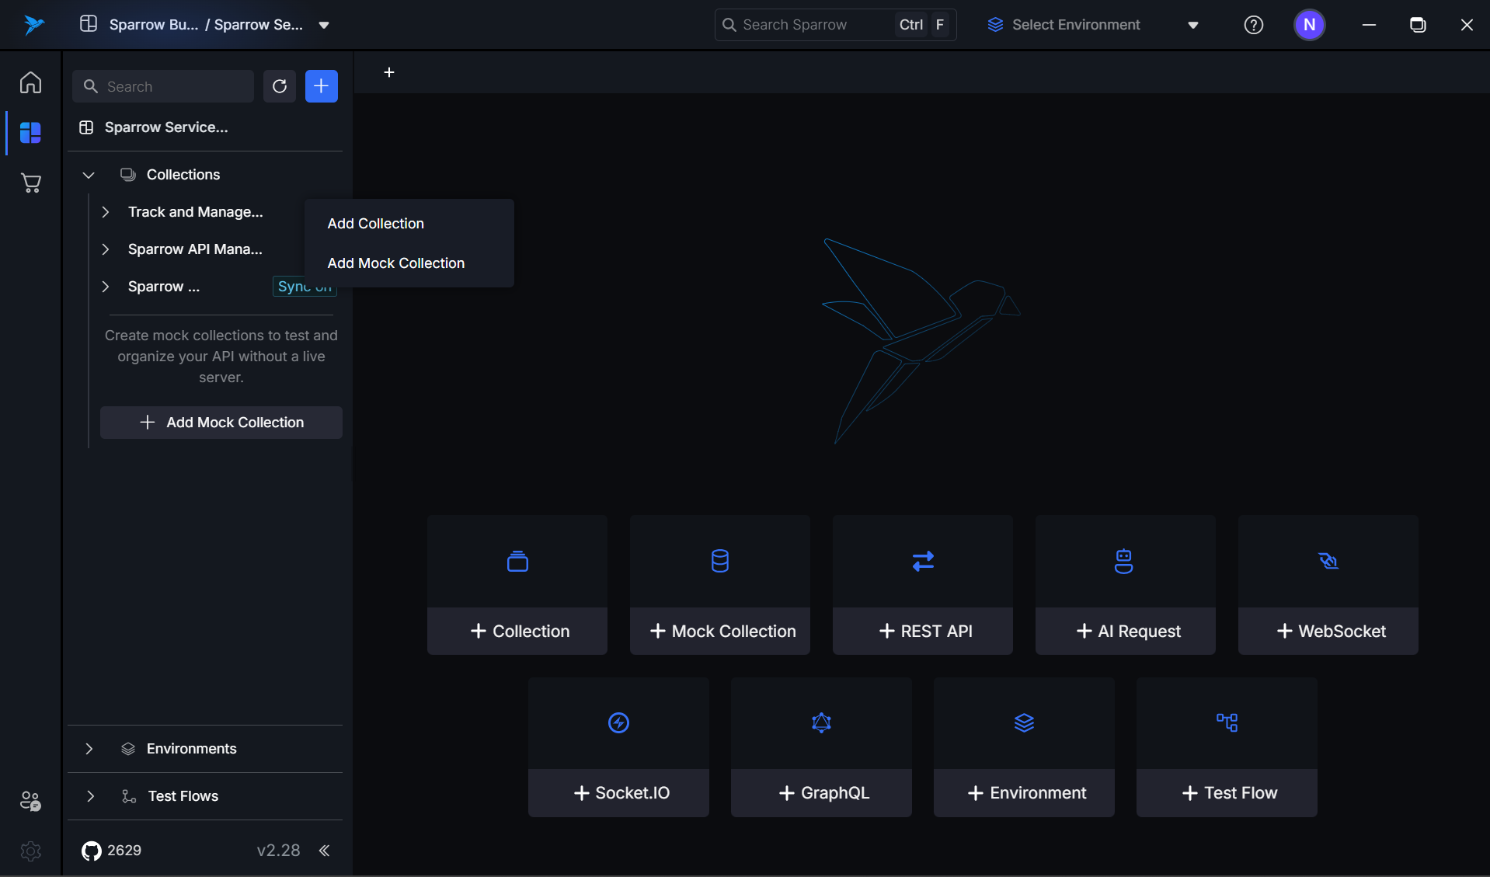Click the Environments section label
This screenshot has width=1490, height=877.
191,749
